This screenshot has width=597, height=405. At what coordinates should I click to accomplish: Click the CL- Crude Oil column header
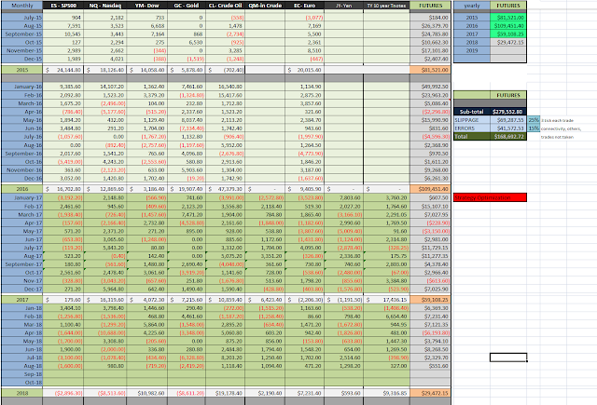click(226, 6)
